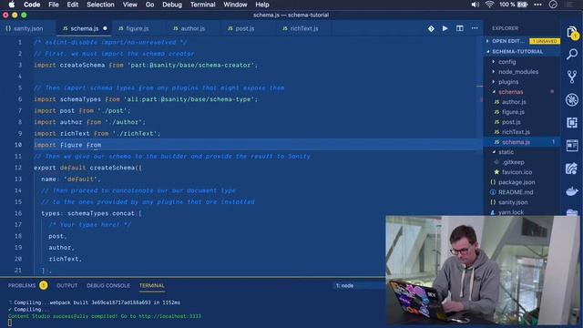The image size is (583, 328).
Task: Open sanity.json in the explorer tree
Action: (513, 202)
